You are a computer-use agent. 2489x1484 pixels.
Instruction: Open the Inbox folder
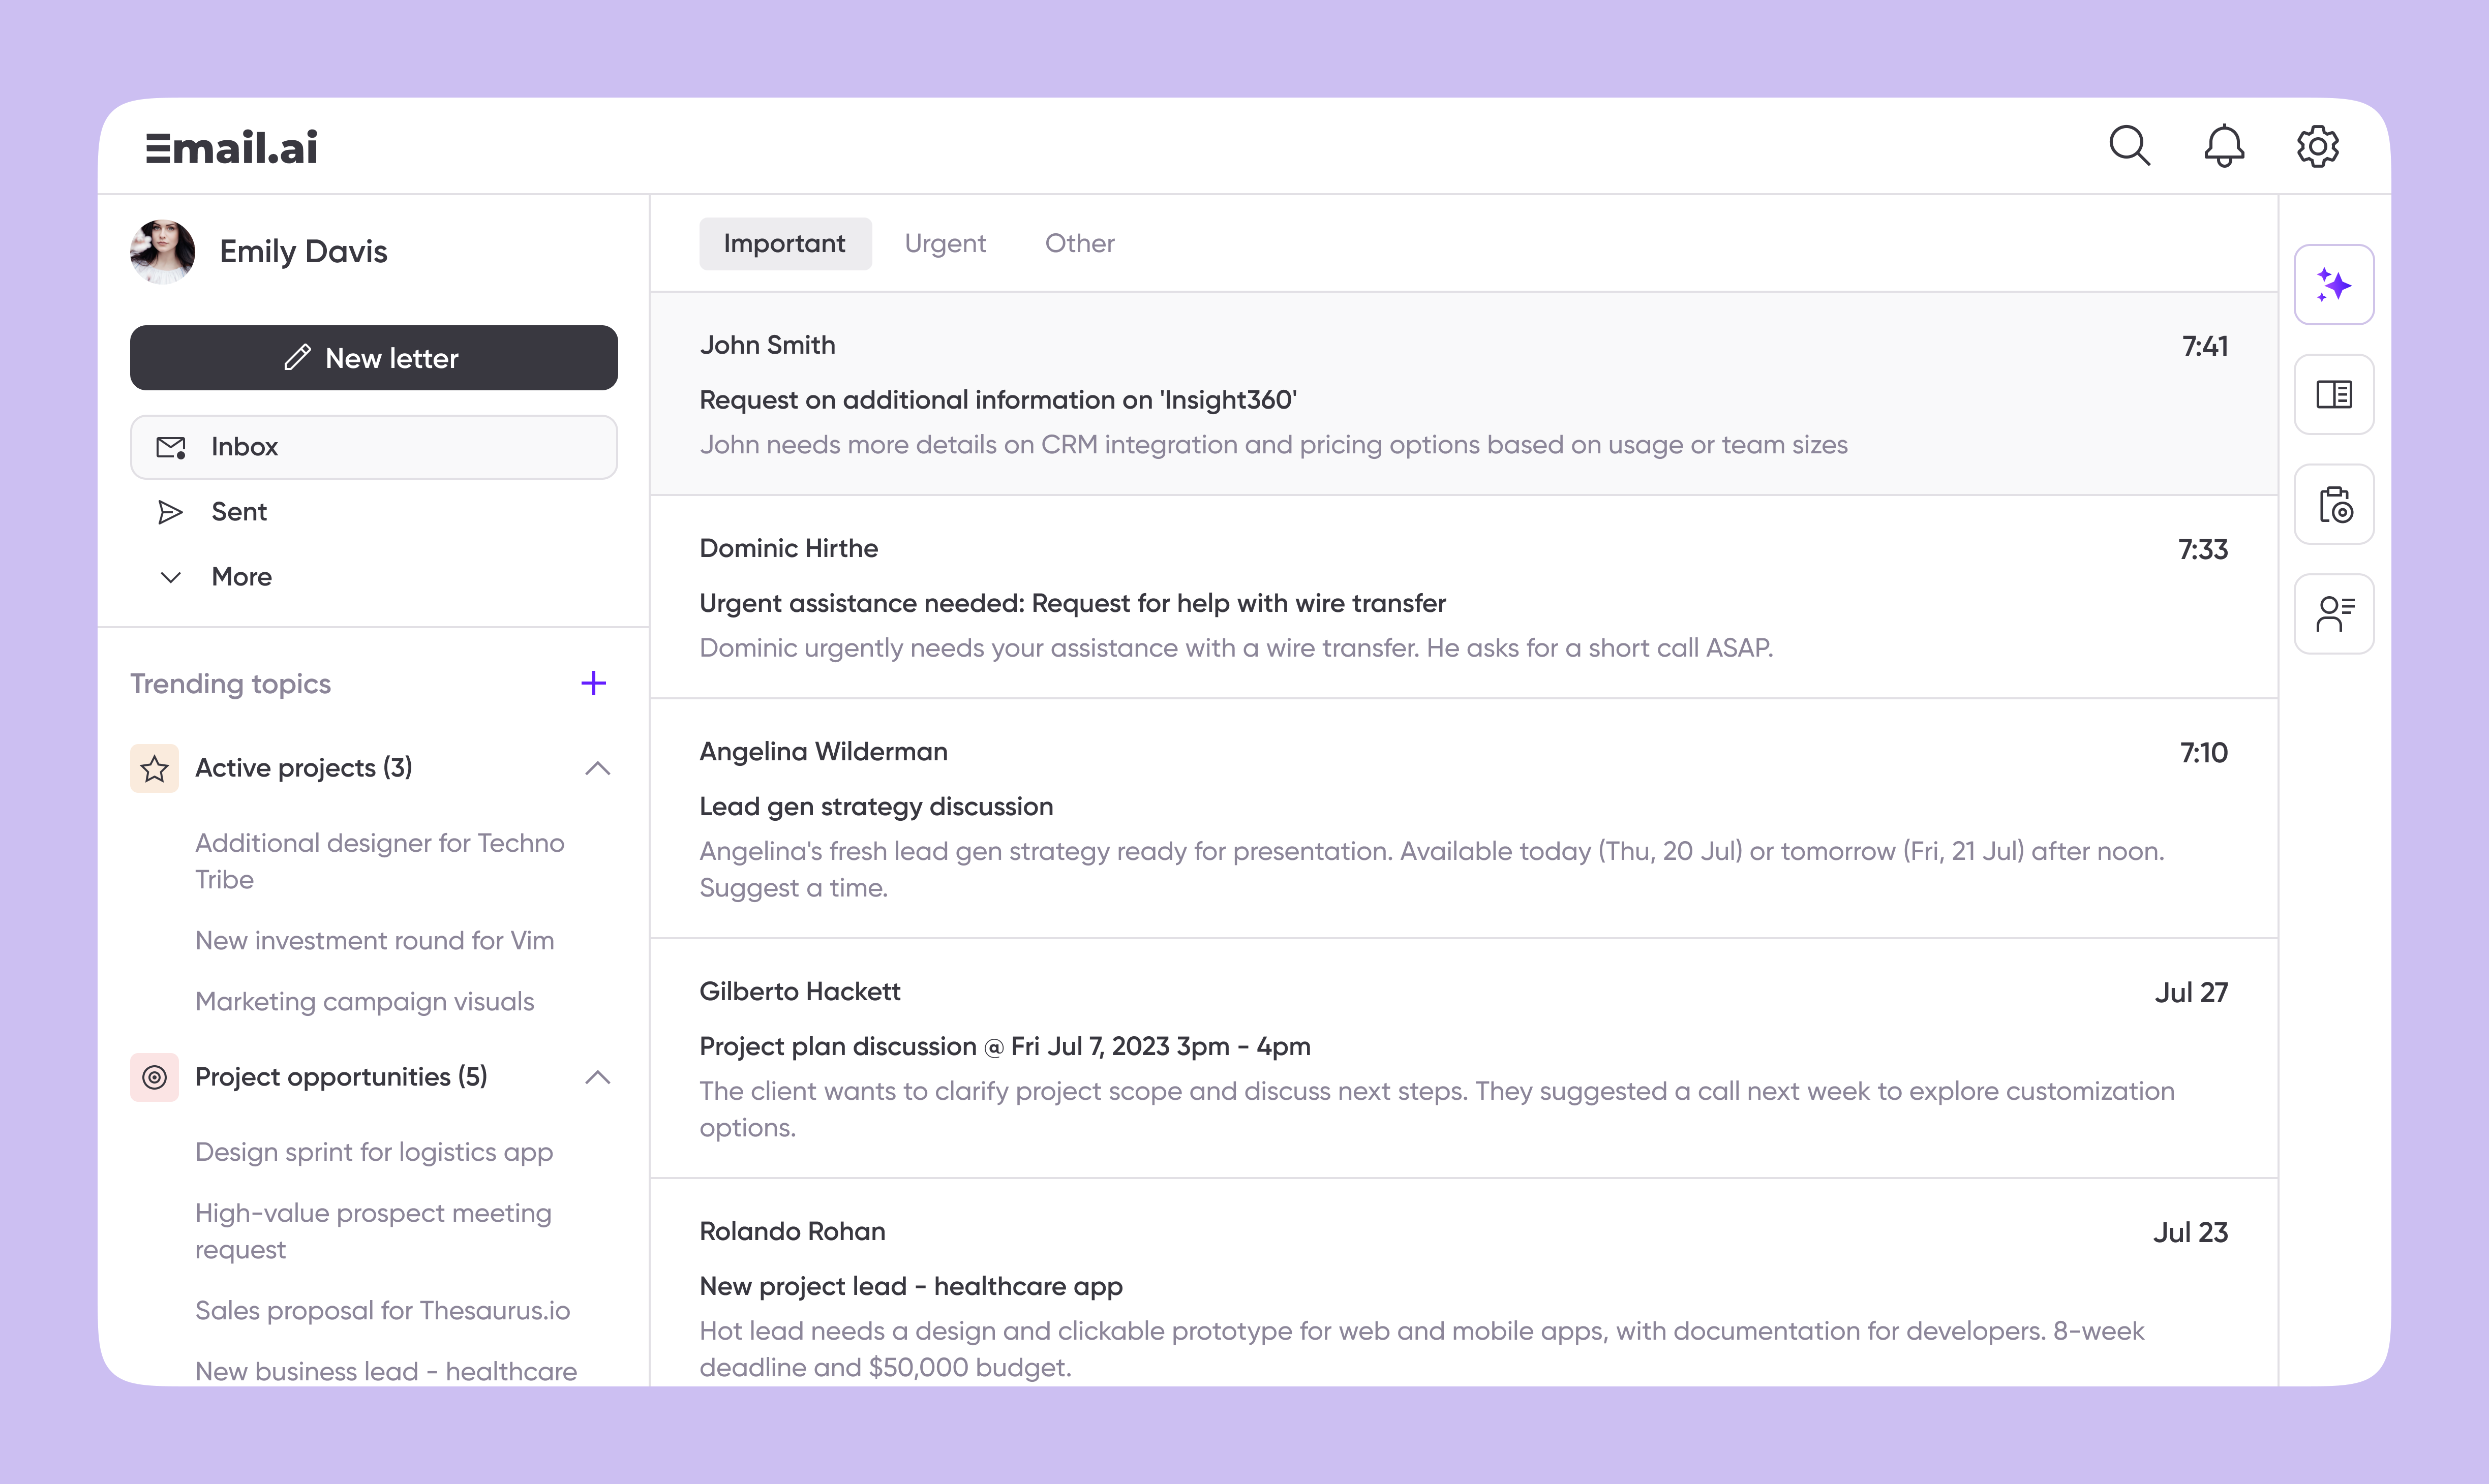coord(373,446)
